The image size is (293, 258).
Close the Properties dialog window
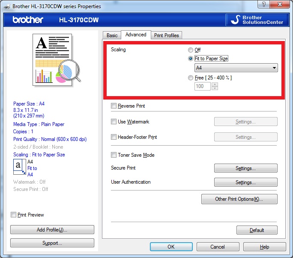(x=280, y=4)
